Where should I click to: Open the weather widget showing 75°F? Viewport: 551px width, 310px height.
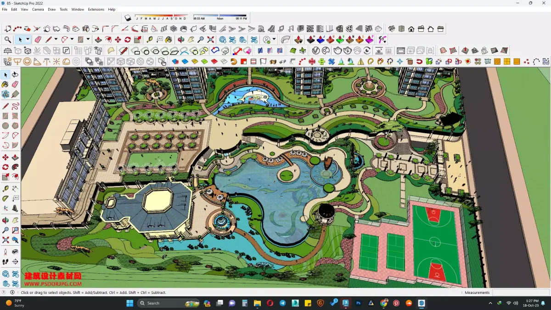pyautogui.click(x=15, y=303)
